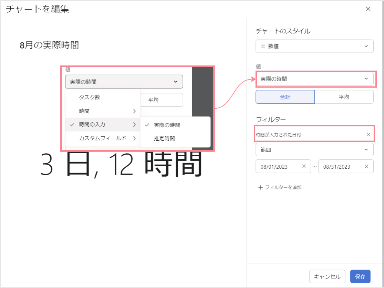Viewport: 384px width, 288px height.
Task: Click the フィルター section heading
Action: [271, 120]
